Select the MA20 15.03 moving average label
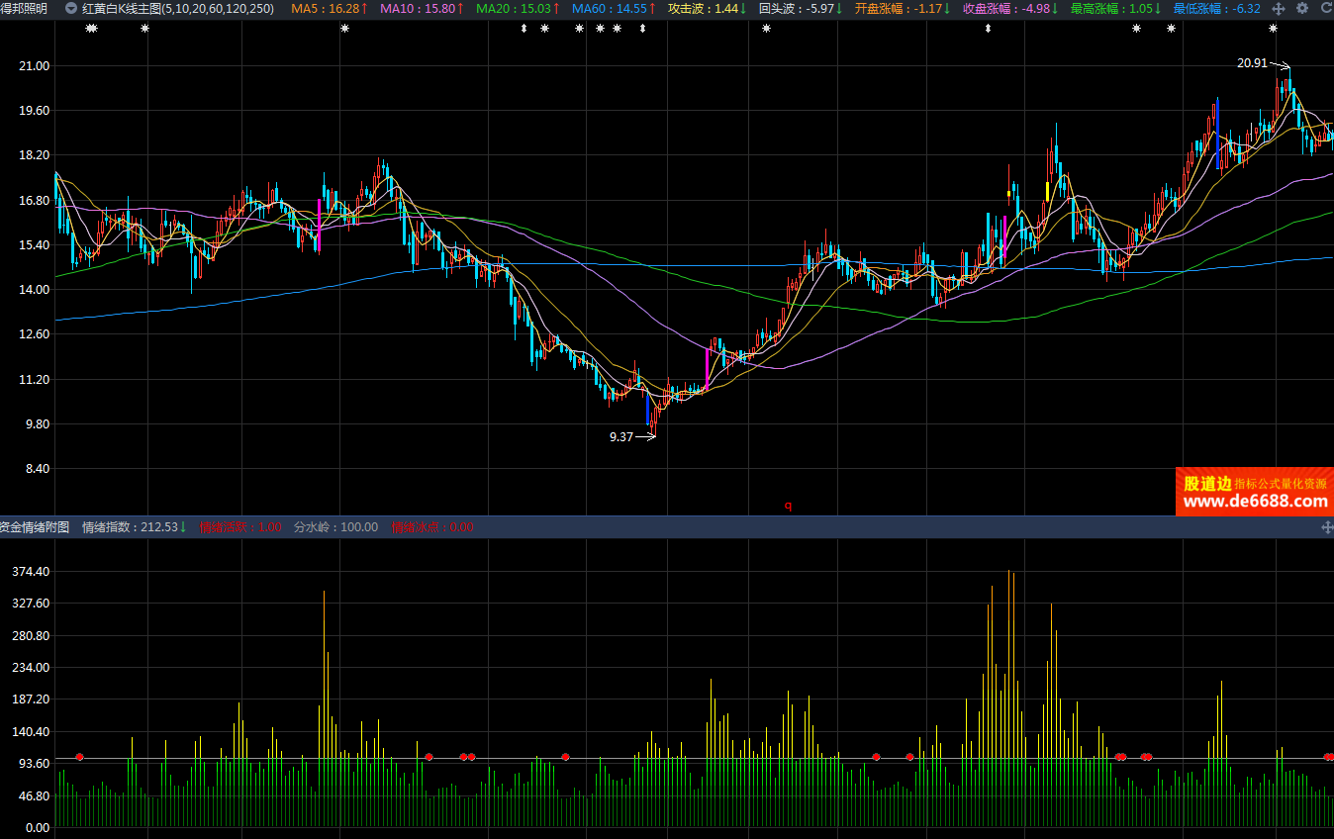The width and height of the screenshot is (1334, 839). click(519, 8)
